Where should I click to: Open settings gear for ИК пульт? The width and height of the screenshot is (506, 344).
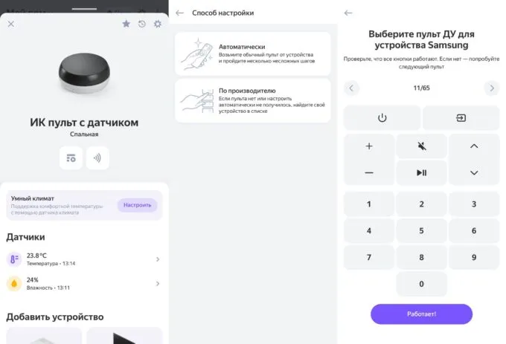click(158, 24)
